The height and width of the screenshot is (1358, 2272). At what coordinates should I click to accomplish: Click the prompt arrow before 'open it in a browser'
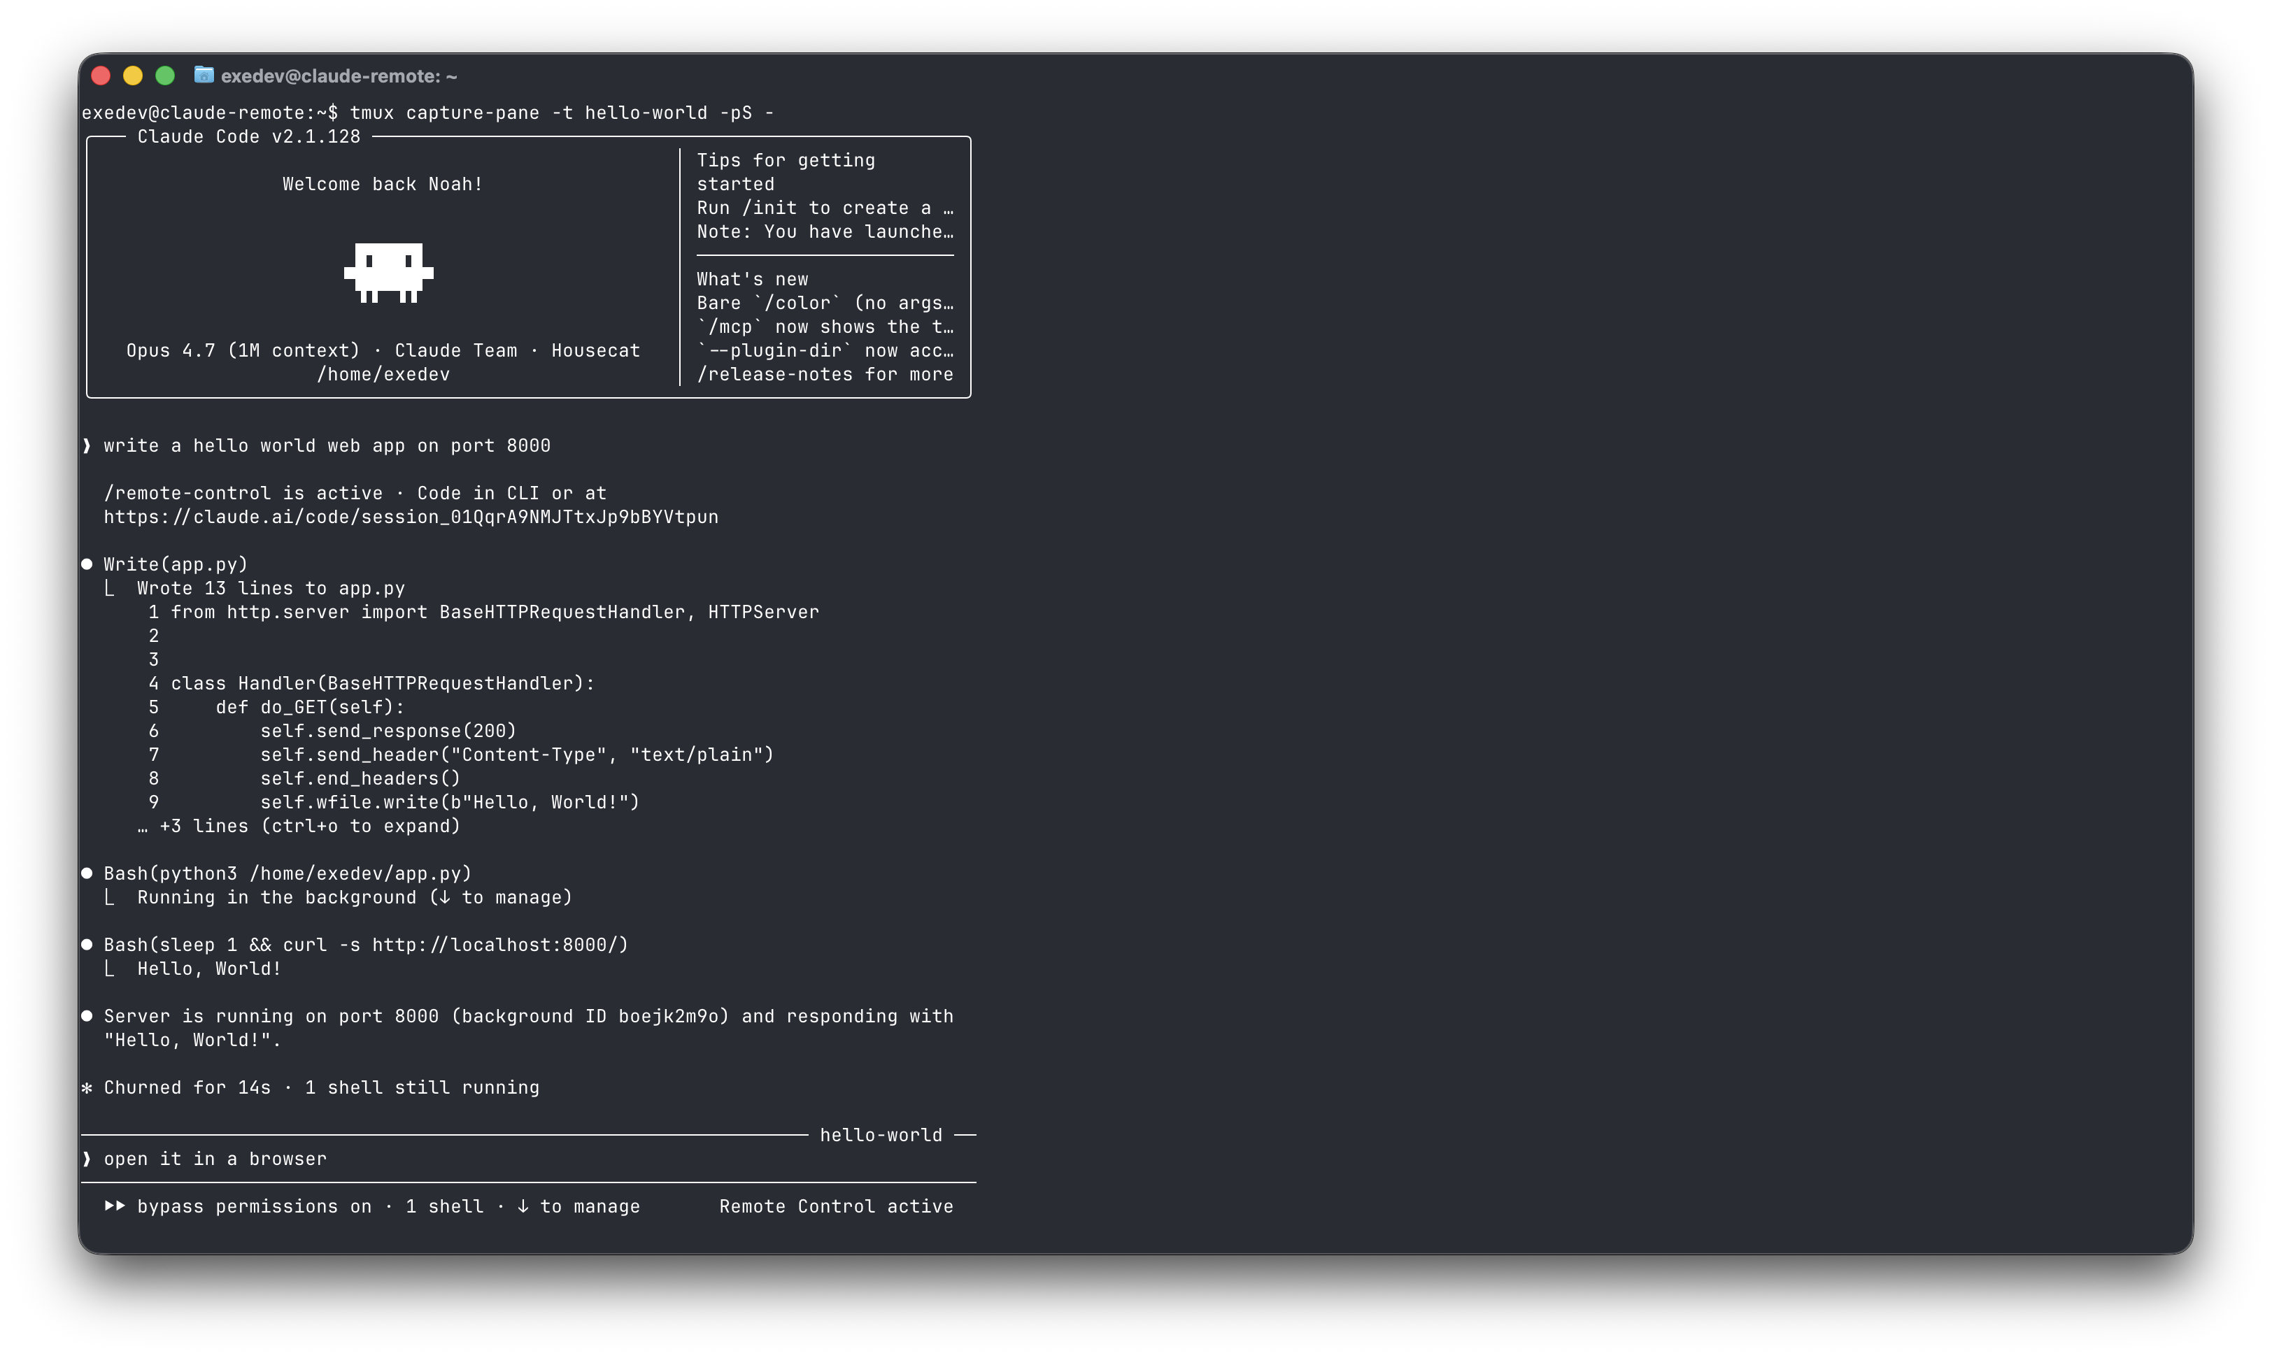pos(87,1159)
